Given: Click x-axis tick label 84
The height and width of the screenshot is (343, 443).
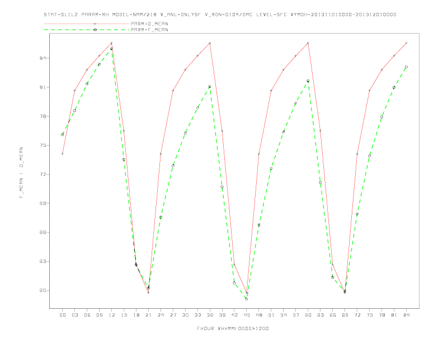Looking at the screenshot, I should coord(407,315).
